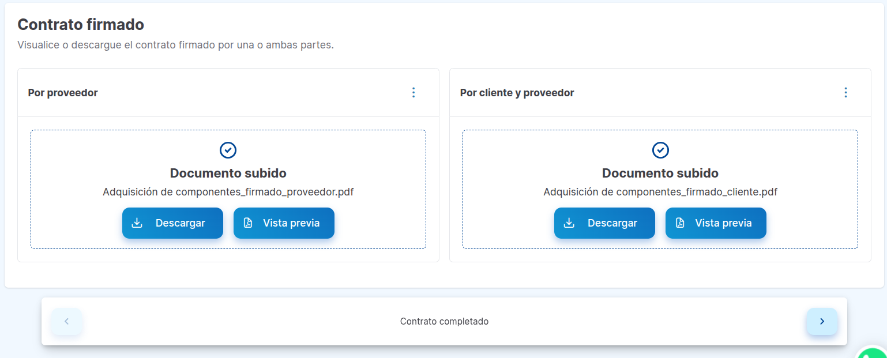Click the download icon in the client Descargar button
Image resolution: width=887 pixels, height=358 pixels.
coord(570,223)
